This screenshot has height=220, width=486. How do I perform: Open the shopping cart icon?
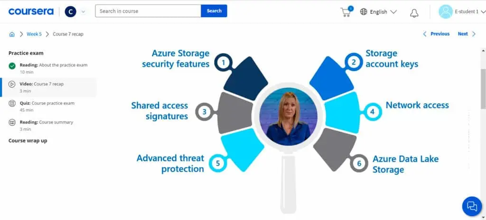(346, 12)
